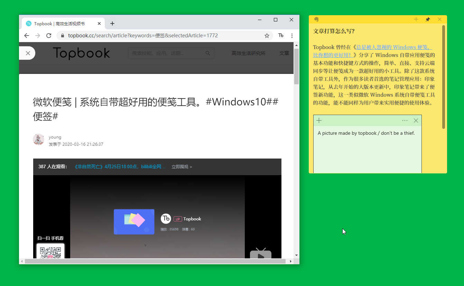Close the yellow sticky note
The width and height of the screenshot is (464, 286).
coord(439,19)
